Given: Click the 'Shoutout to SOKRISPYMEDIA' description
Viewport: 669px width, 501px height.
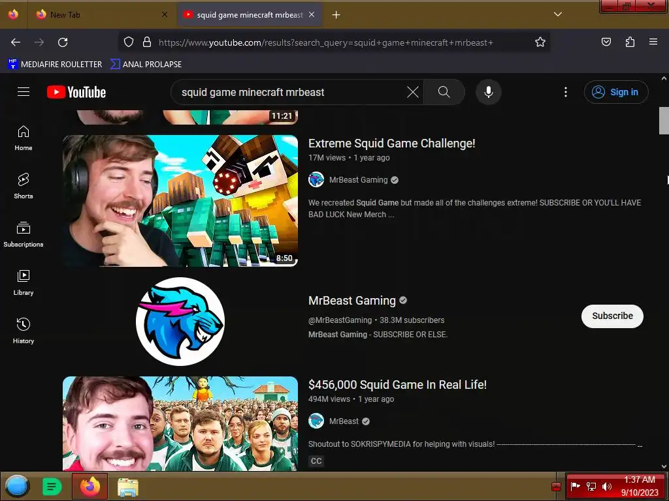Looking at the screenshot, I should [476, 444].
